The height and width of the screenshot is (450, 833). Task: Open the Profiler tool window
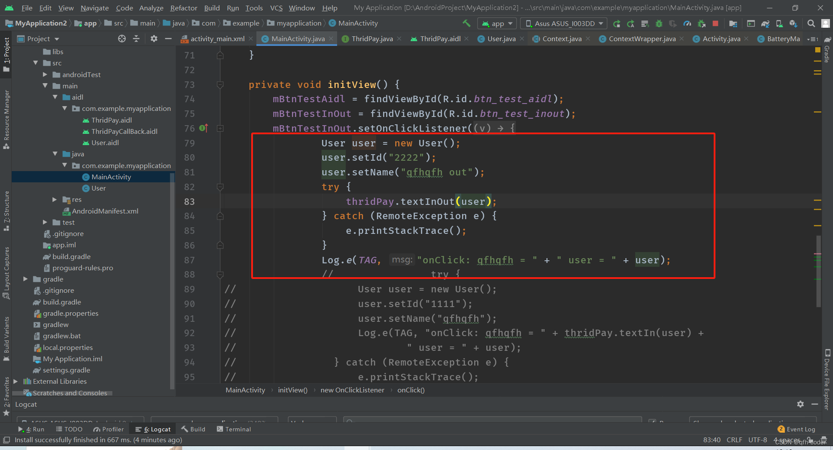tap(108, 429)
